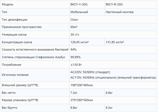Click the 60м³ applicable space value

tap(74, 27)
